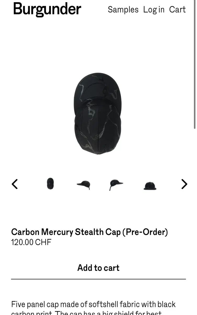This screenshot has width=197, height=315.
Task: Click the Carbon Mercury Stealth Cap title
Action: point(89,232)
